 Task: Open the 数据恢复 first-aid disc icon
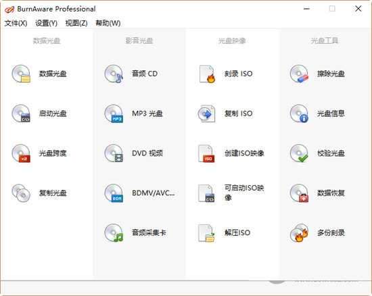[x=300, y=193]
